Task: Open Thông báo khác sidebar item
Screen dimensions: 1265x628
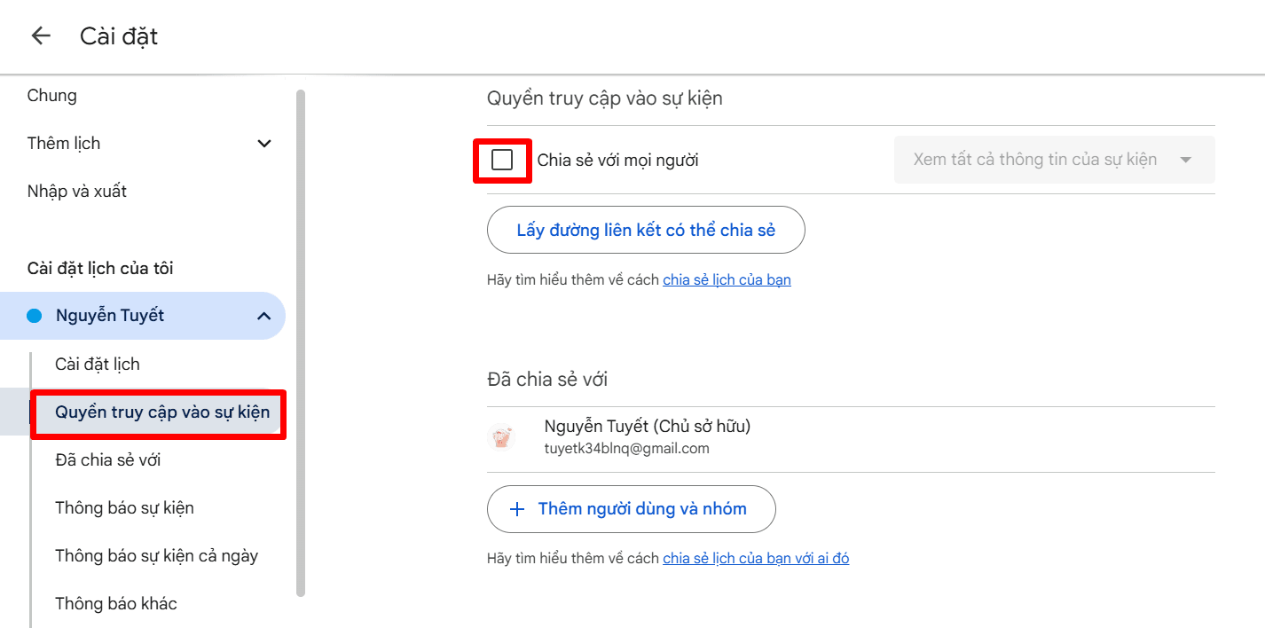Action: 116,603
